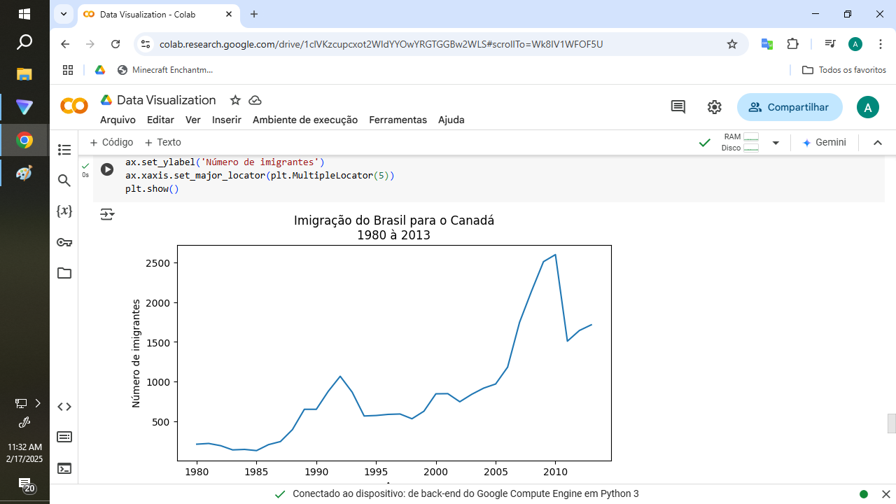896x504 pixels.
Task: Open the Secrets key panel
Action: pyautogui.click(x=64, y=242)
